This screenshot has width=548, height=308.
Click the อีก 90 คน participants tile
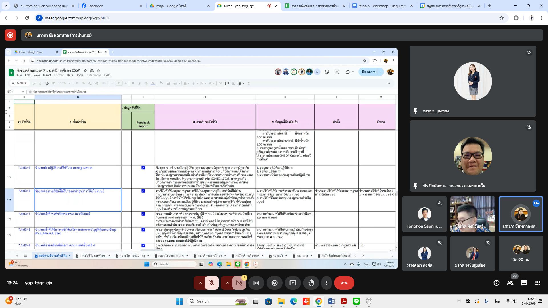521,253
